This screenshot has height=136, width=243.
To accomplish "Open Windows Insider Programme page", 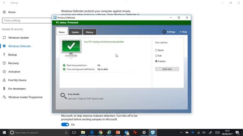I will point(25,97).
